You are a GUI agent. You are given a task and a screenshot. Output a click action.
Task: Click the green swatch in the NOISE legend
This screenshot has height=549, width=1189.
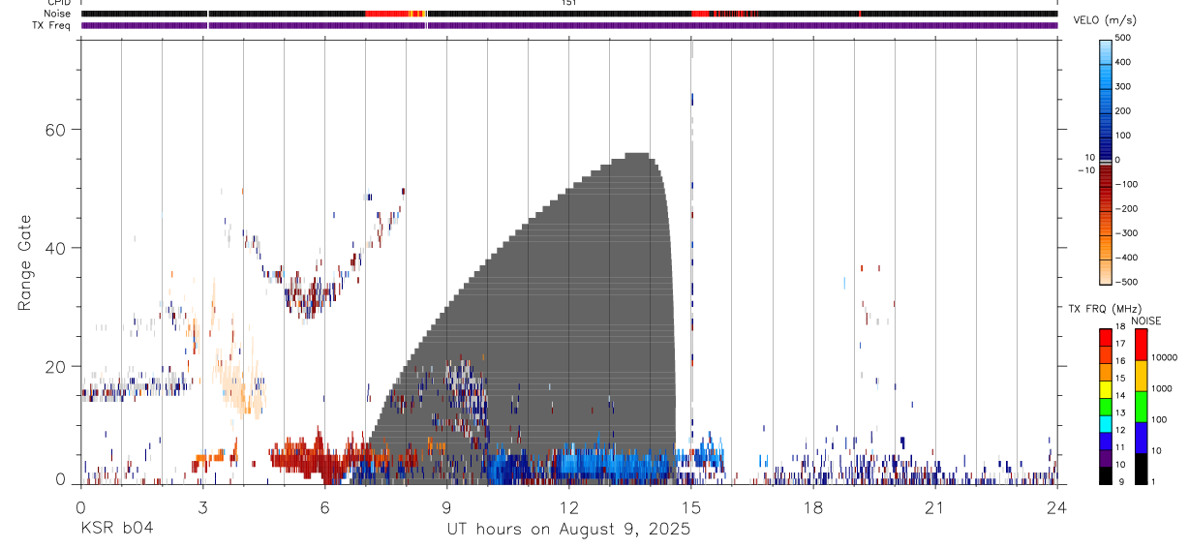[1142, 407]
